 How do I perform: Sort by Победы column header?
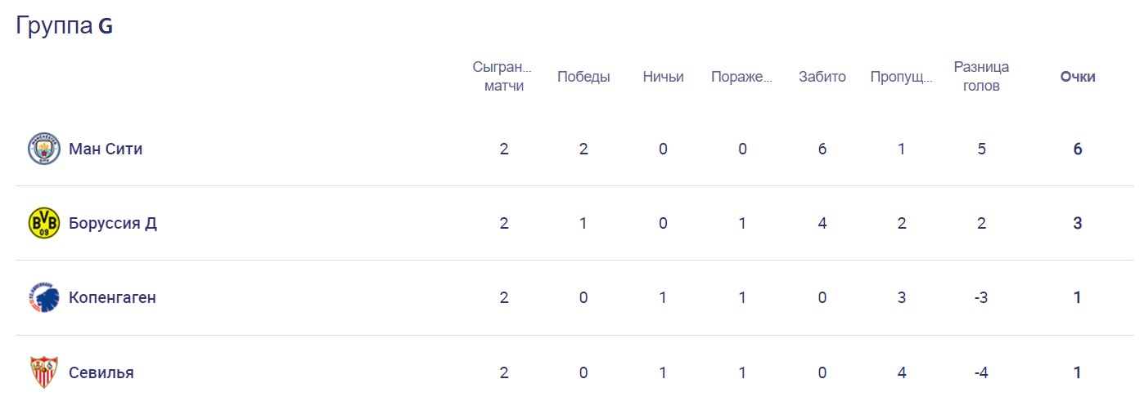(583, 77)
